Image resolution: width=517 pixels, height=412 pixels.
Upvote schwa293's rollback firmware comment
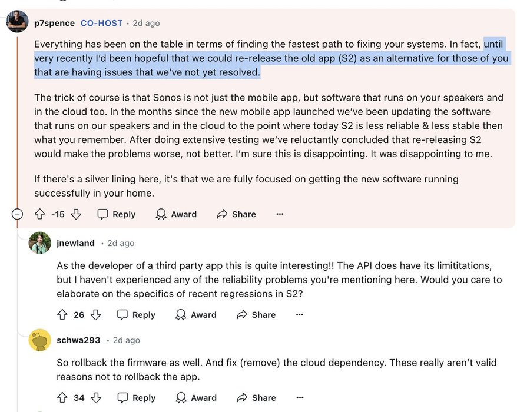pos(62,398)
